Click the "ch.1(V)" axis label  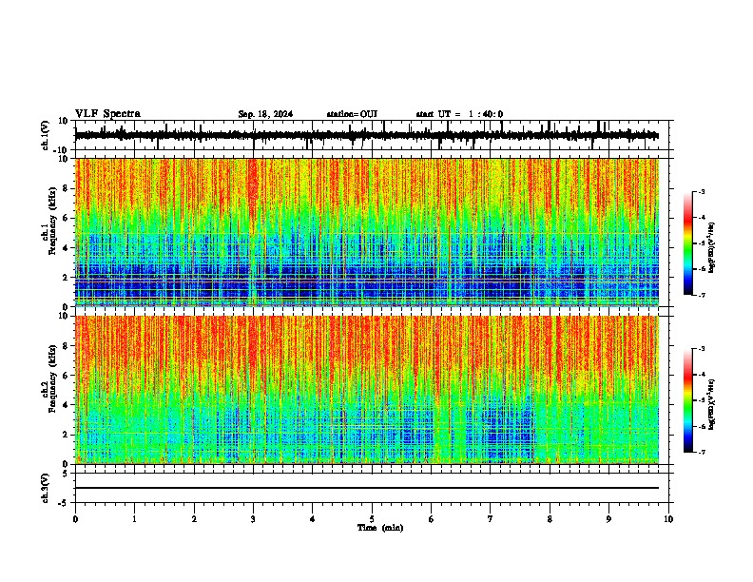pyautogui.click(x=45, y=135)
